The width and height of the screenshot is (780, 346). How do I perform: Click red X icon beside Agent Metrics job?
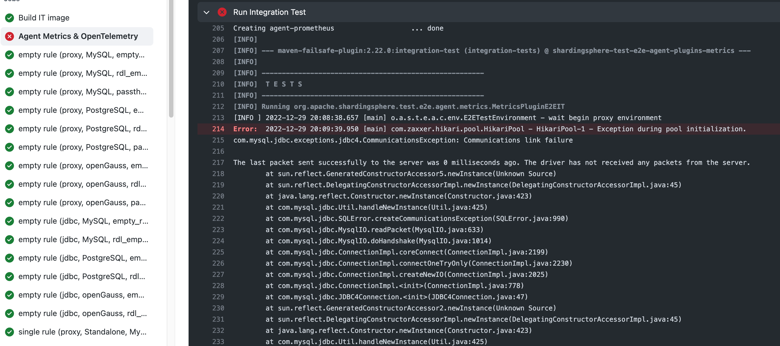pos(10,36)
